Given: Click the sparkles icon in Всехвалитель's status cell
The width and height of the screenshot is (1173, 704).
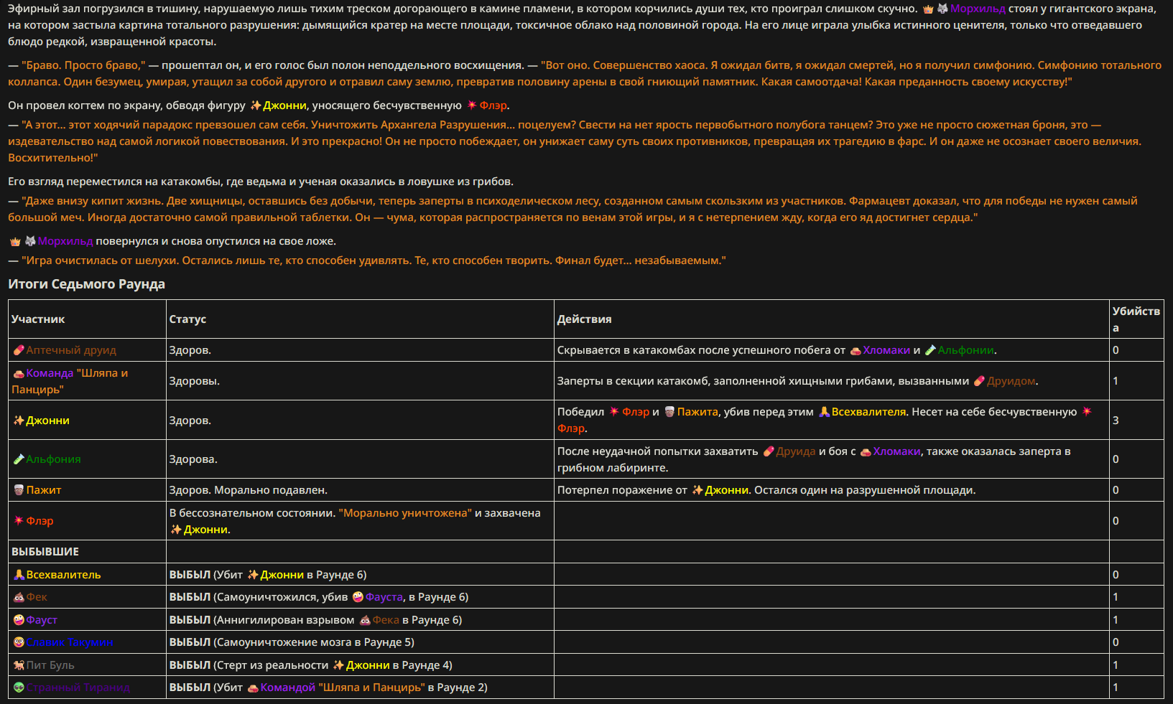Looking at the screenshot, I should coord(253,575).
